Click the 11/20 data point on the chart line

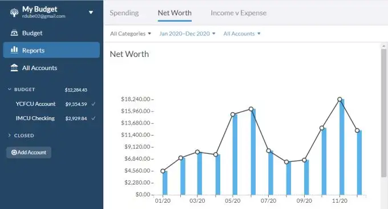(x=339, y=99)
